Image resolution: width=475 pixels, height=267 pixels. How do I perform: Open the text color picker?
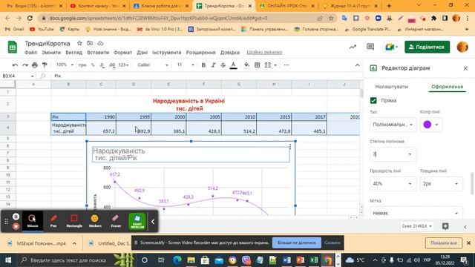pyautogui.click(x=233, y=65)
